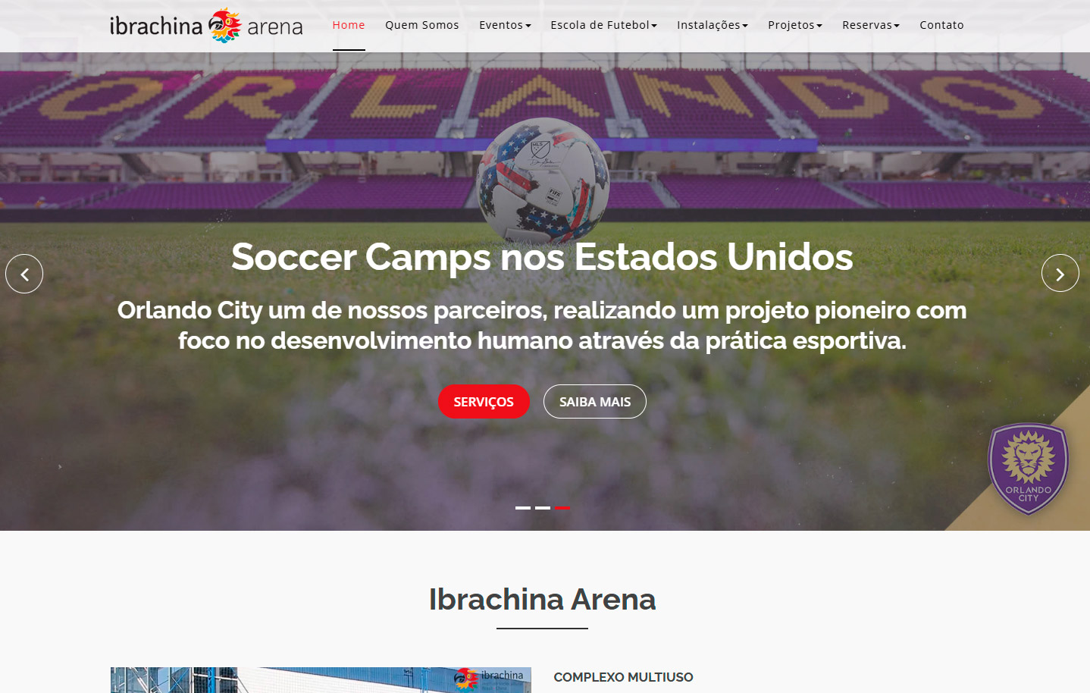The image size is (1090, 693).
Task: Select the first carousel indicator
Action: pyautogui.click(x=523, y=508)
